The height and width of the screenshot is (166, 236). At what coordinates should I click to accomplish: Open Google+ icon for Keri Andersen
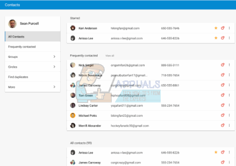(x=223, y=28)
